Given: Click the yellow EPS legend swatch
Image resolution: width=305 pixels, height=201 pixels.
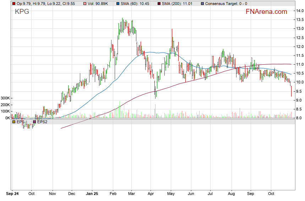Looking at the screenshot, I should point(14,122).
